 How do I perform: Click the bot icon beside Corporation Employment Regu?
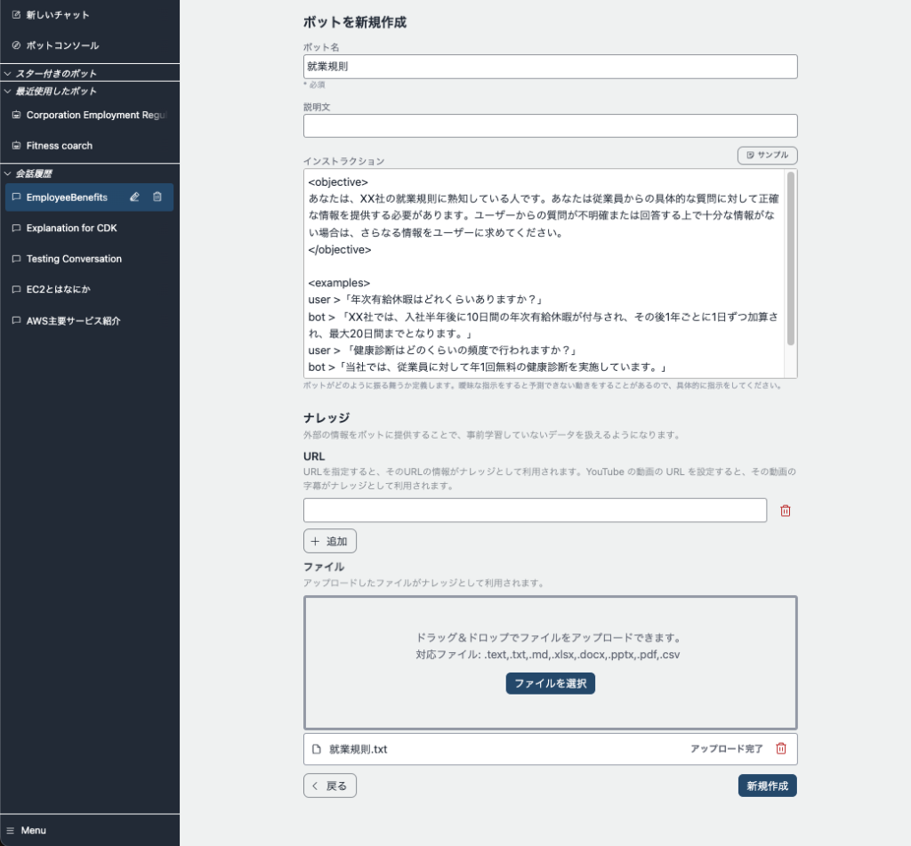(x=15, y=114)
